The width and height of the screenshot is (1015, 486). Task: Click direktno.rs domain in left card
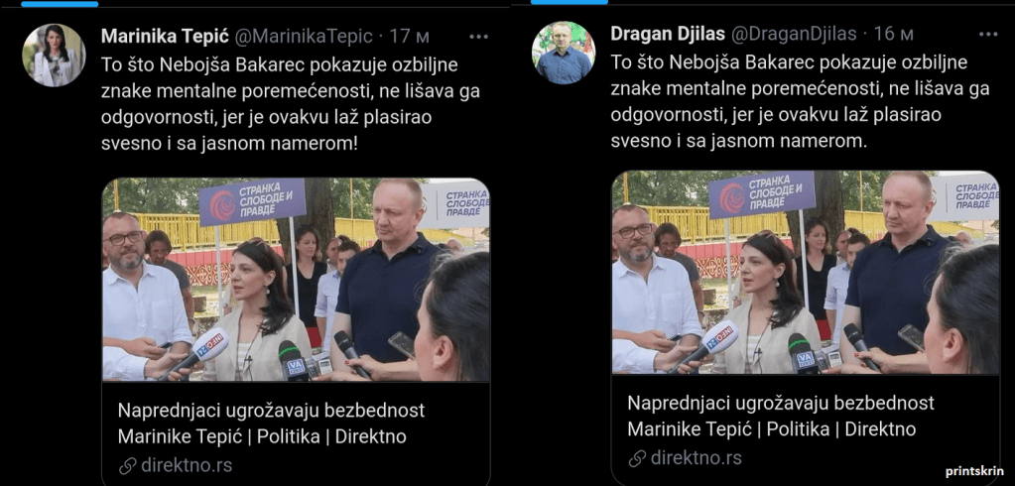tap(187, 465)
